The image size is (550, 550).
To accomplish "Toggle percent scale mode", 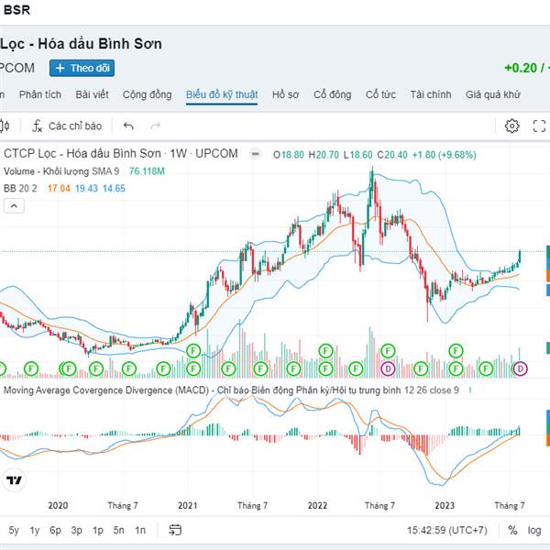I will pyautogui.click(x=512, y=530).
